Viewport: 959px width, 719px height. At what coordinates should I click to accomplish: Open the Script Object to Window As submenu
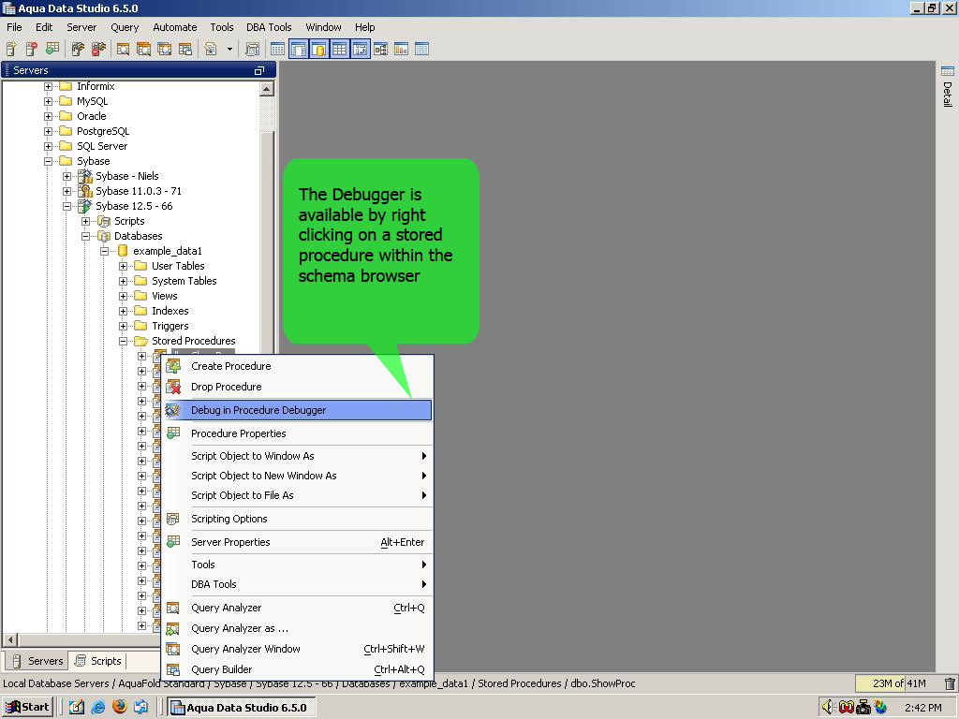298,456
